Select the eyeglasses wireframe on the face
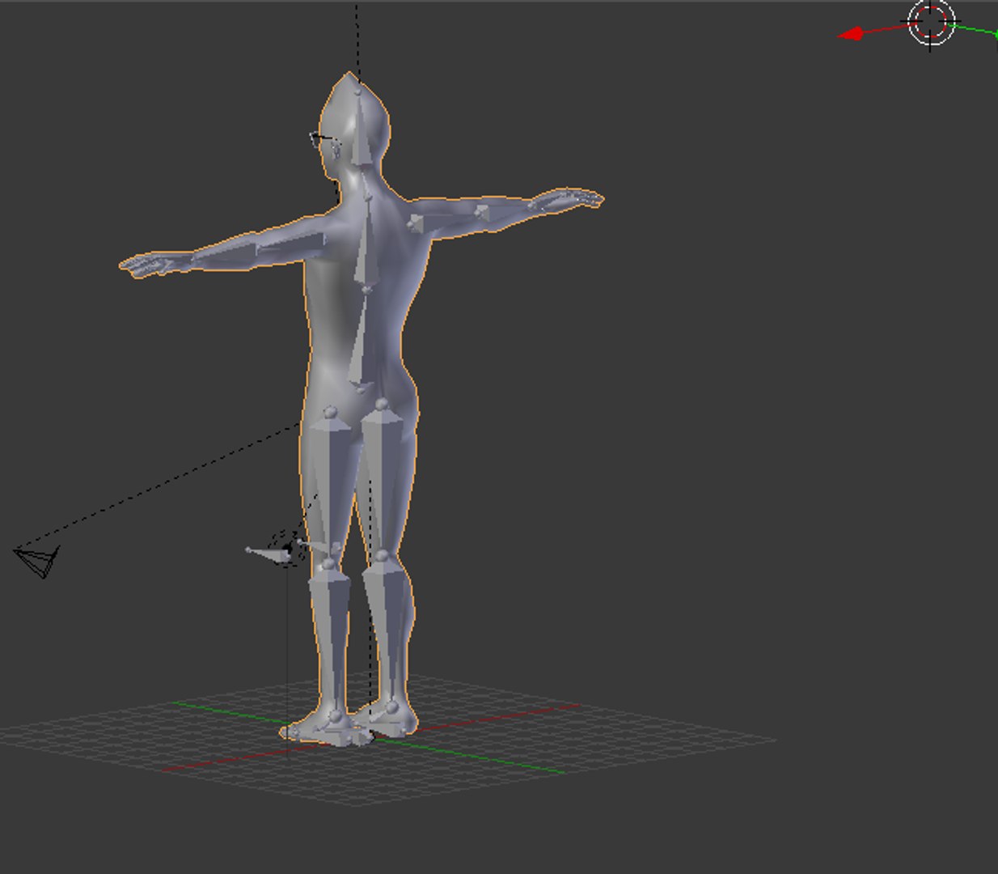The image size is (998, 874). click(x=324, y=141)
